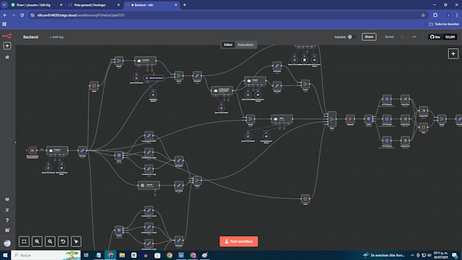Image resolution: width=462 pixels, height=260 pixels.
Task: Open the browser tab list dropdown
Action: [4, 5]
